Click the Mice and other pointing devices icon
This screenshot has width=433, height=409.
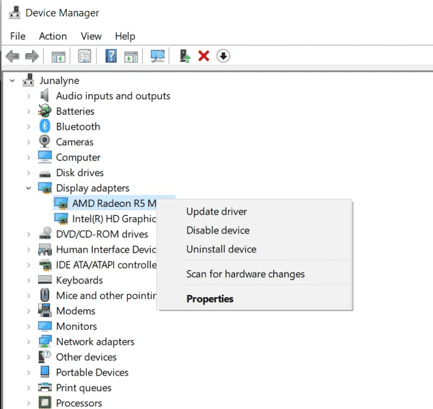45,295
